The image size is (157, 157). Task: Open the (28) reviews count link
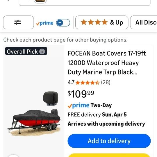106,82
